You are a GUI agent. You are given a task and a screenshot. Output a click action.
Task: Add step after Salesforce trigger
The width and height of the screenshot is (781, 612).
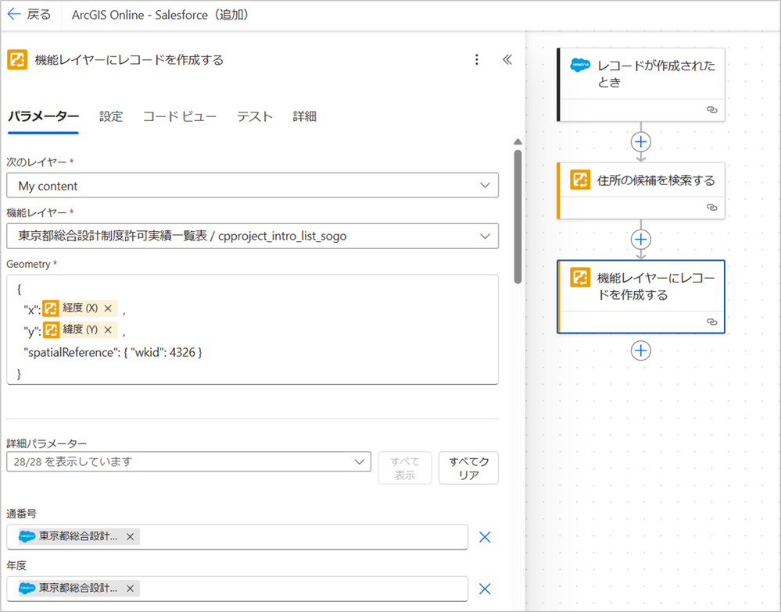tap(641, 142)
